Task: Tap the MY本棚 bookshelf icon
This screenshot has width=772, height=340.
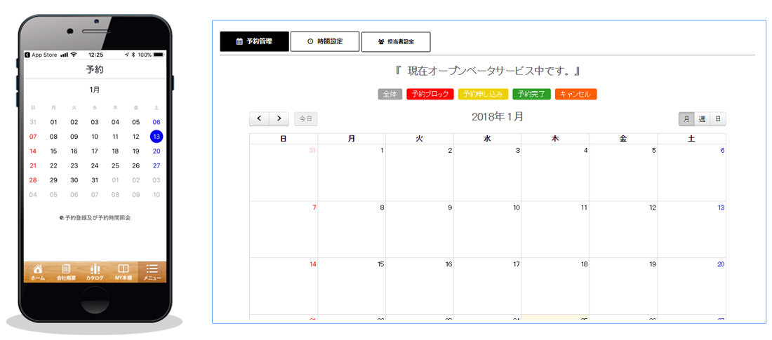Action: point(124,272)
